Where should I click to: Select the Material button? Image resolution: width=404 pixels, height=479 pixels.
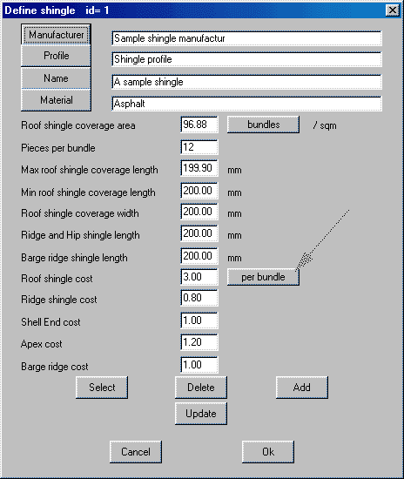point(57,100)
